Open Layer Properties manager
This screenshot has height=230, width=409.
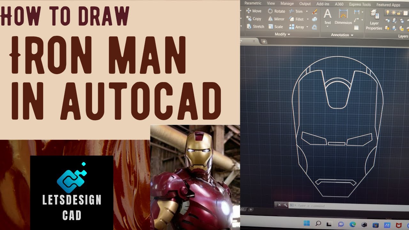374,20
